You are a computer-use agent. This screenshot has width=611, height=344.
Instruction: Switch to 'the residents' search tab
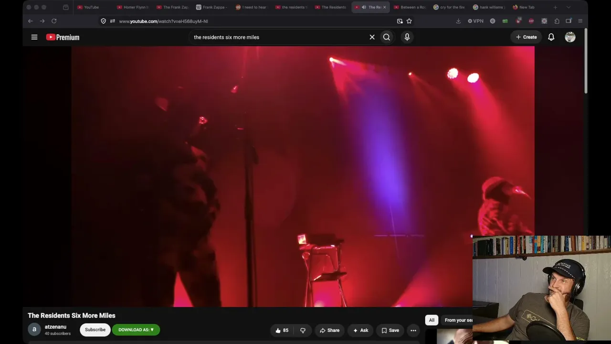point(291,7)
